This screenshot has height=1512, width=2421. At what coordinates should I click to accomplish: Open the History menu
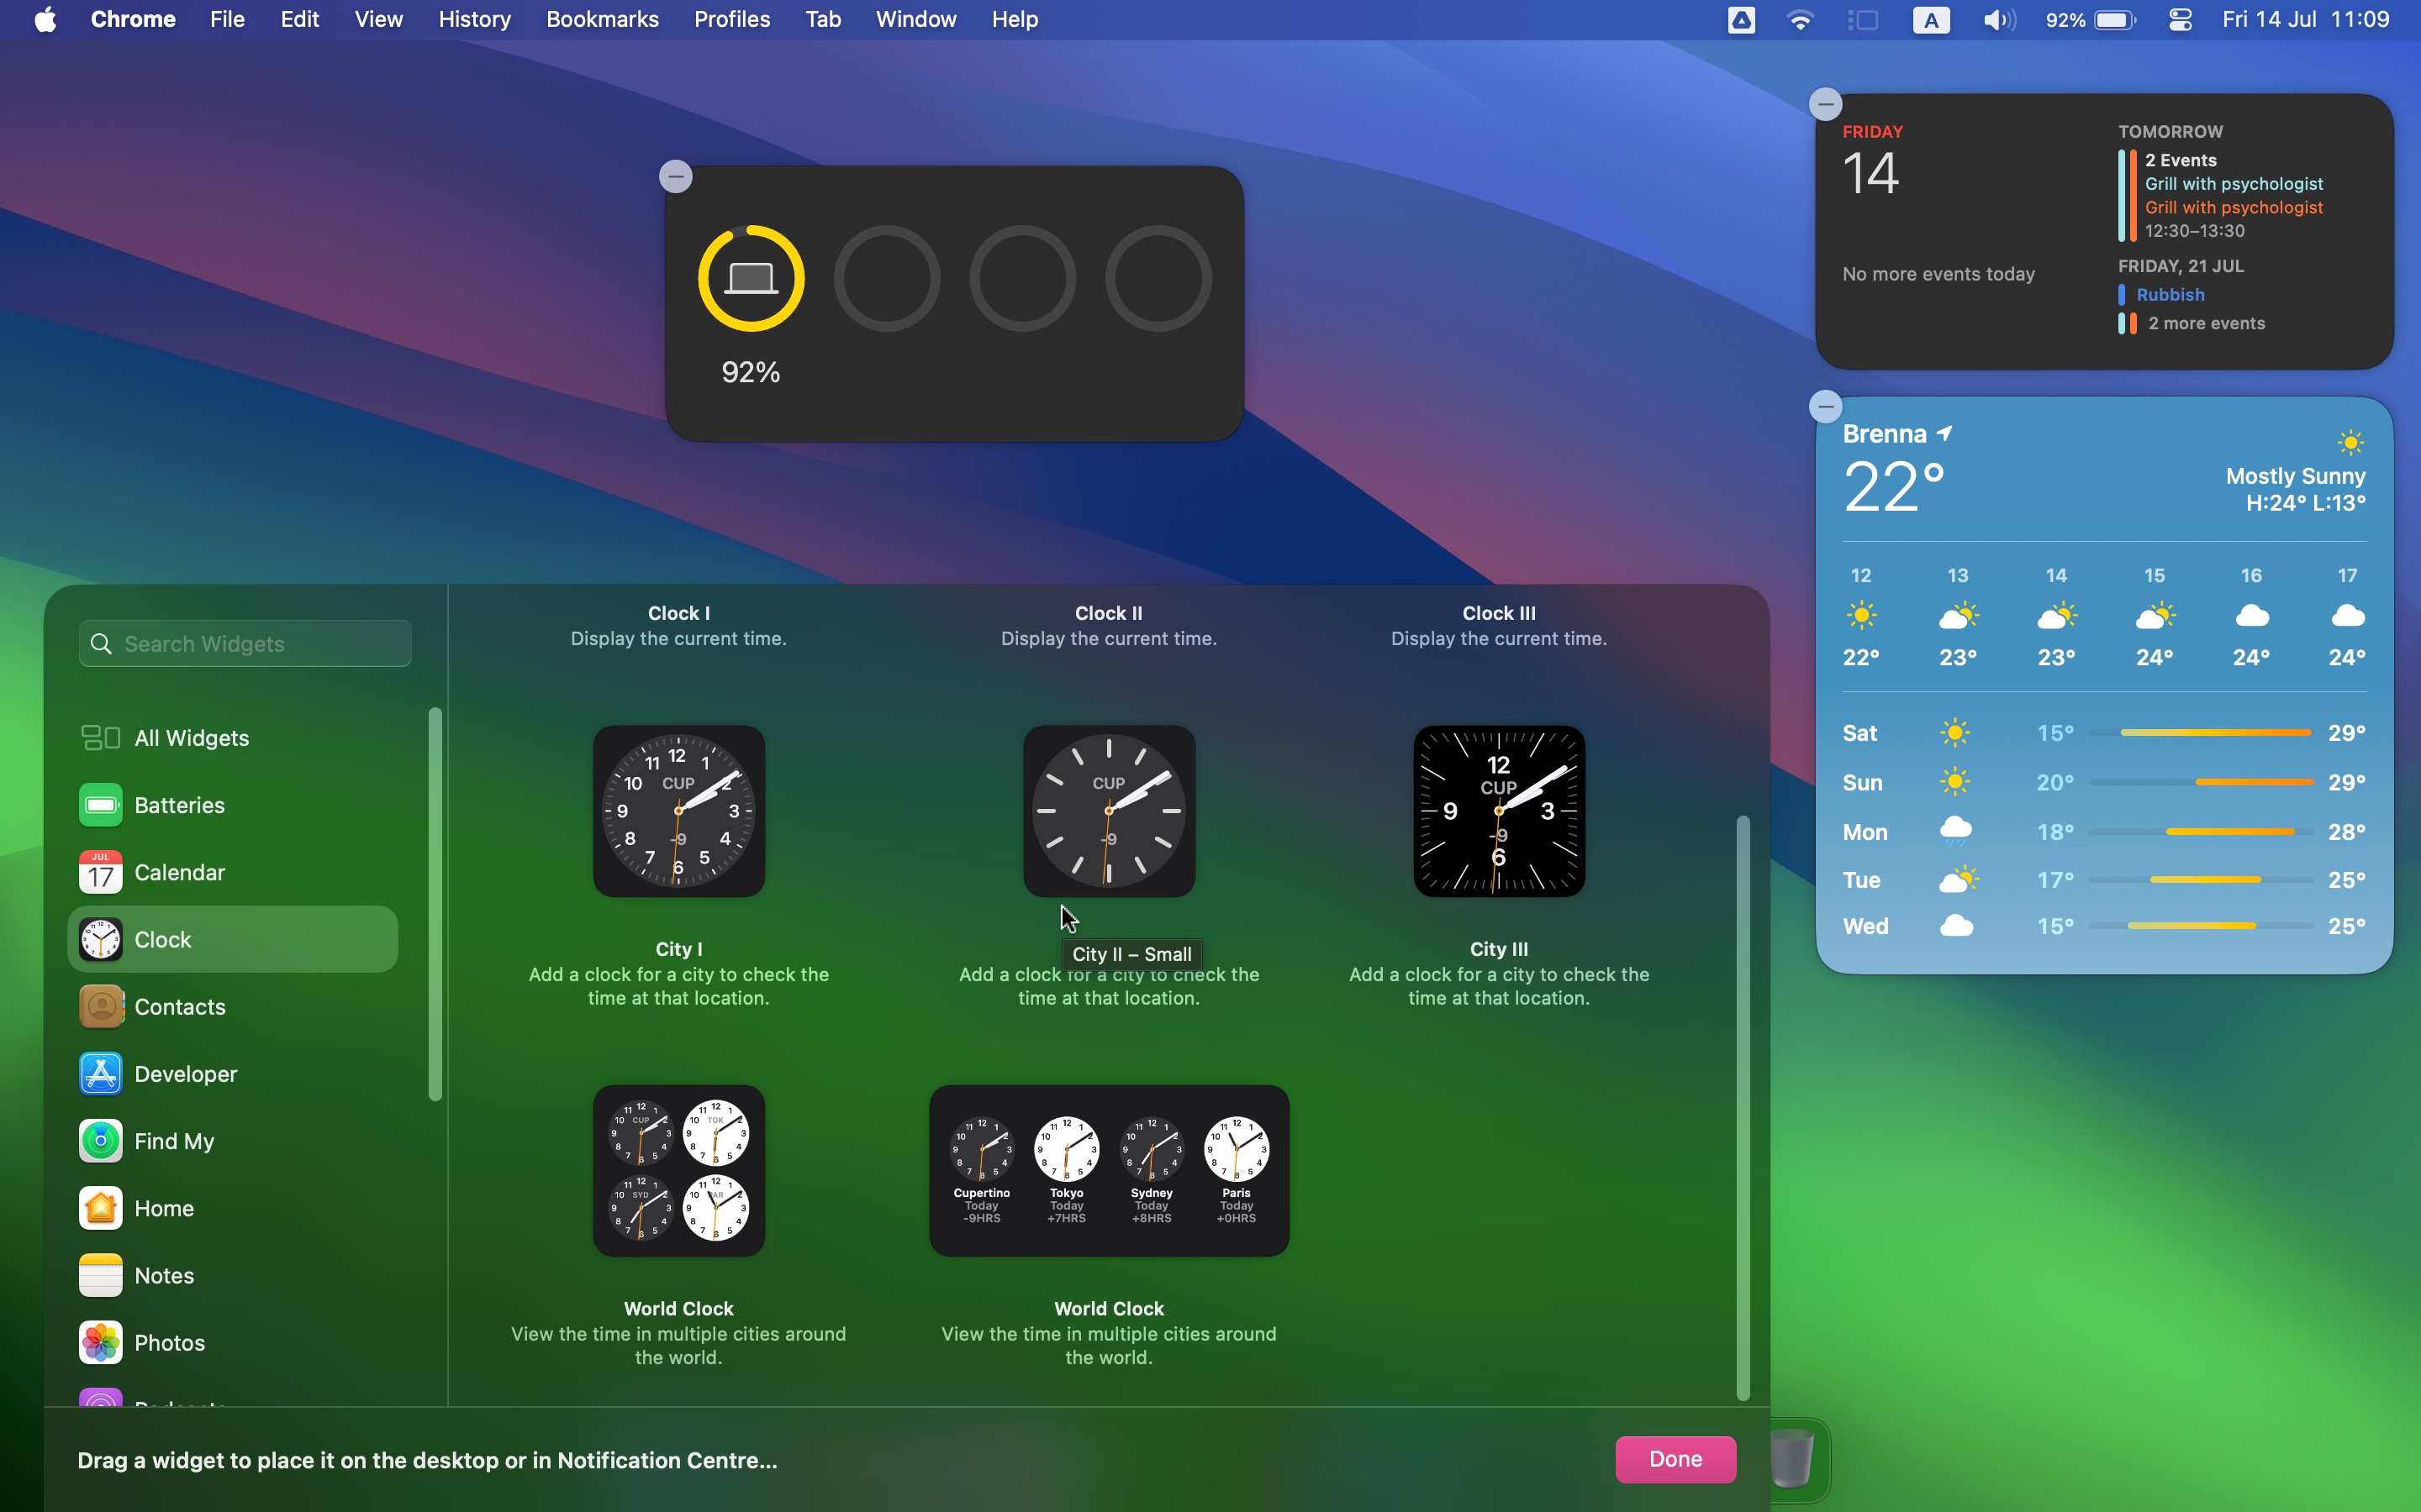(474, 19)
